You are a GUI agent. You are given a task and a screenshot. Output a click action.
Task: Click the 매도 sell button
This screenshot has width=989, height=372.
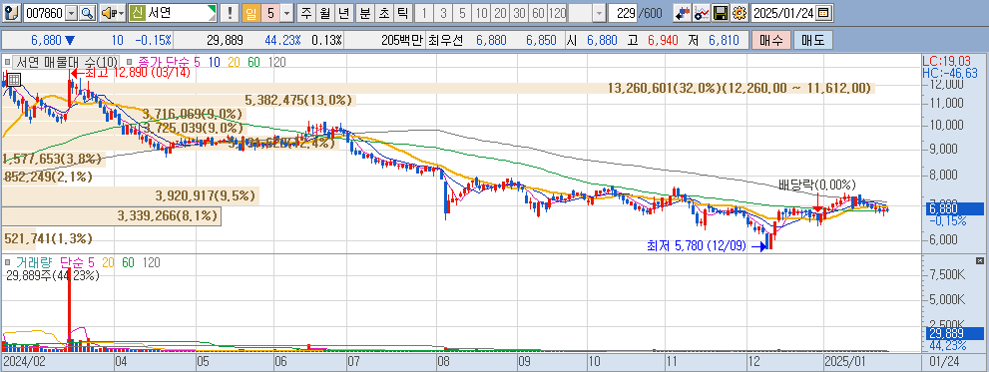pyautogui.click(x=813, y=40)
